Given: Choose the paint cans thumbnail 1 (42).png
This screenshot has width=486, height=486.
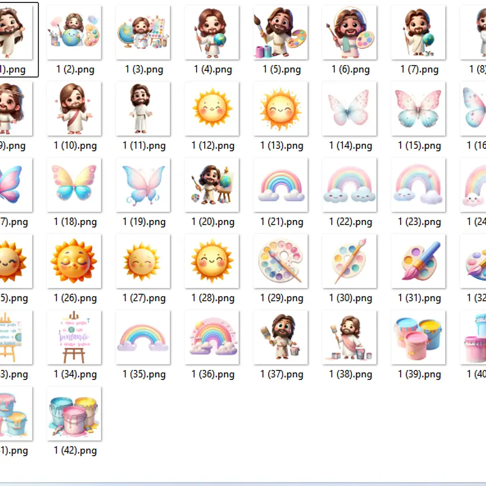Looking at the screenshot, I should click(74, 414).
